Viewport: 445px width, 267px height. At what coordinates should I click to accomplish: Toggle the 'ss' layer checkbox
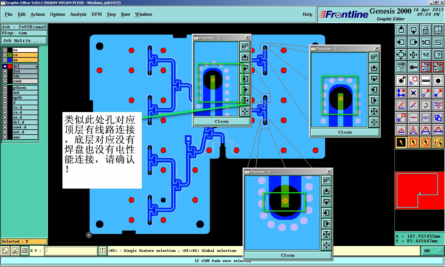(x=5, y=60)
